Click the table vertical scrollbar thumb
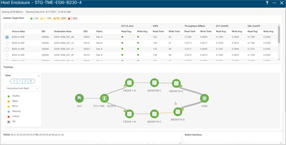This screenshot has height=145, width=286. (279, 35)
